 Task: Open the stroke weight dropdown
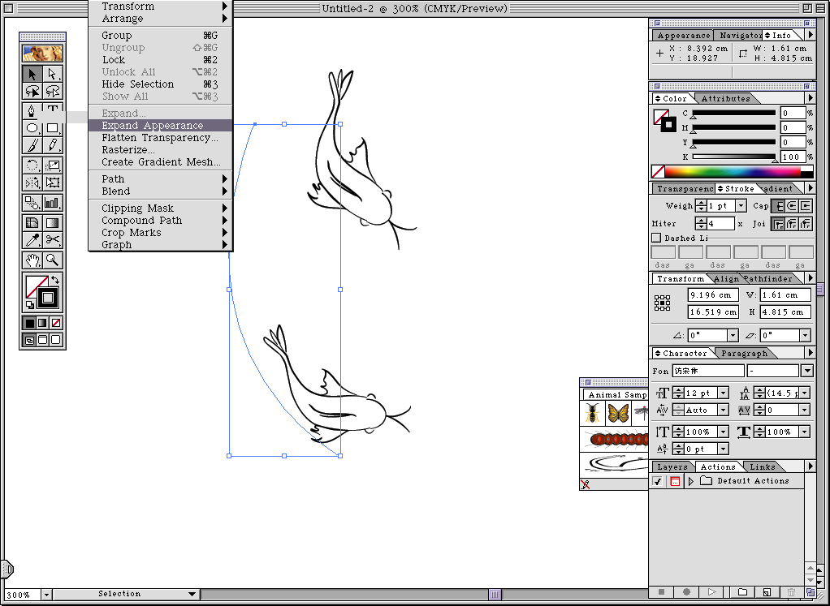point(741,206)
